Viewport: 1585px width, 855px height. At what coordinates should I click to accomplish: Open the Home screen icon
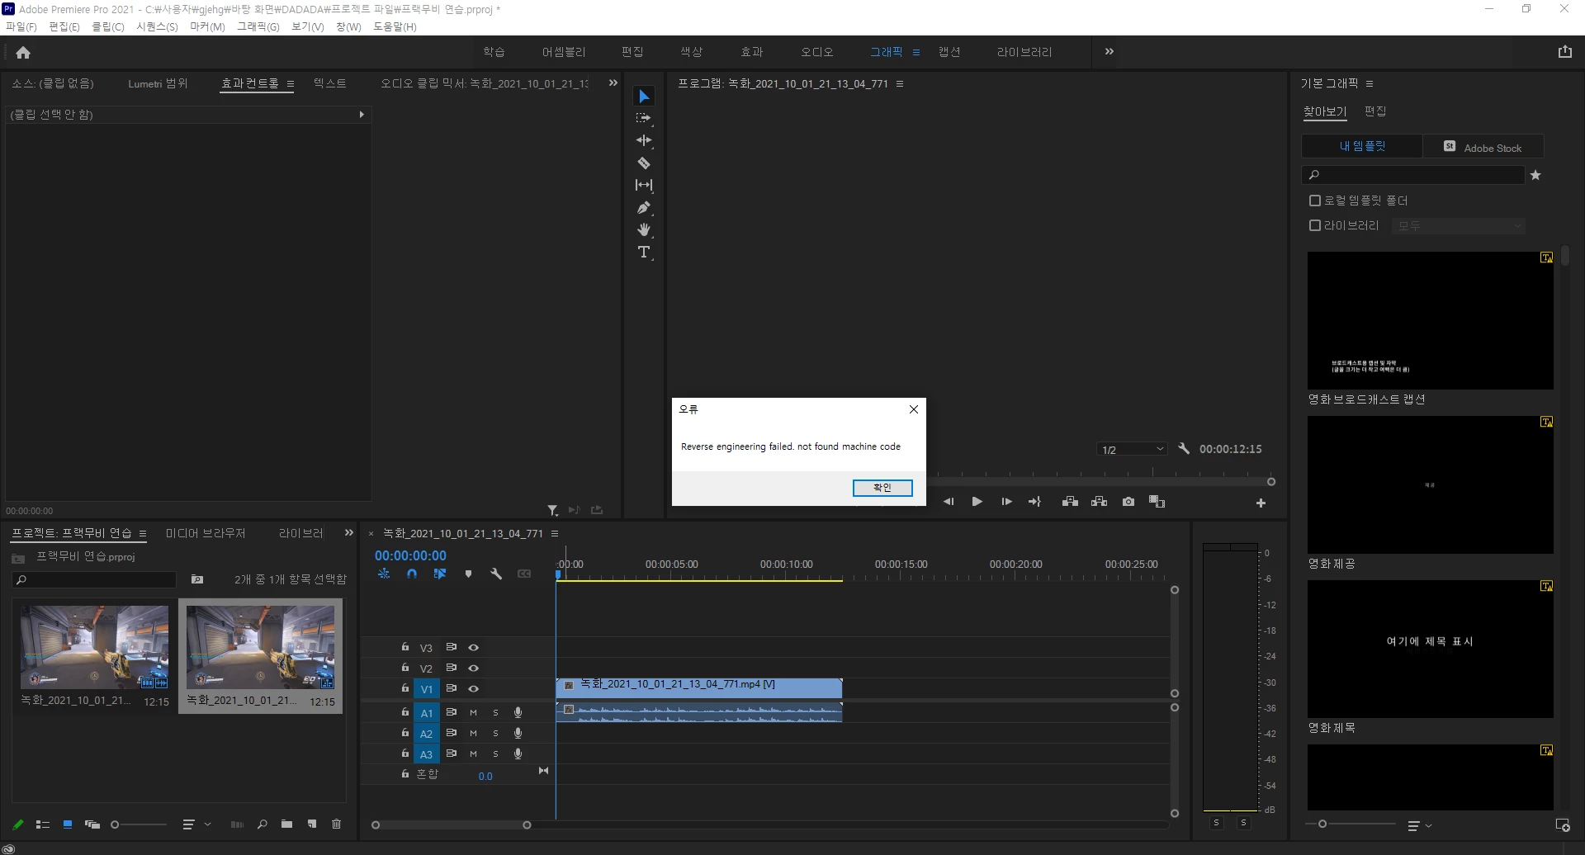click(23, 53)
